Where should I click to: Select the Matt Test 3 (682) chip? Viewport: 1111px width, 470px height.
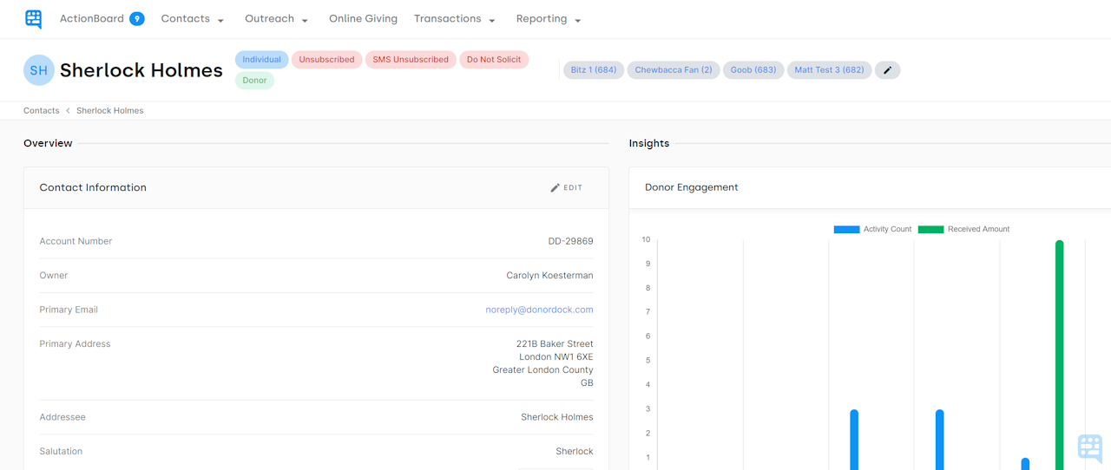click(829, 70)
